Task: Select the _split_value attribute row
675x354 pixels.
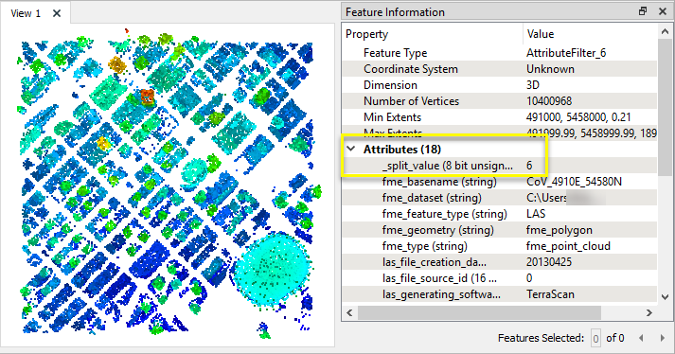Action: tap(499, 166)
